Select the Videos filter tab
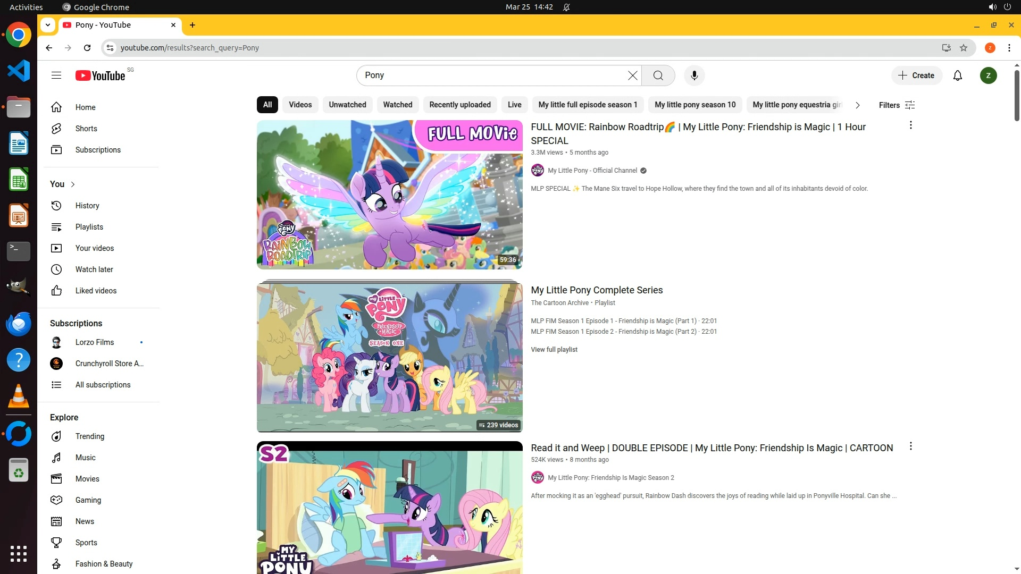 (x=300, y=105)
